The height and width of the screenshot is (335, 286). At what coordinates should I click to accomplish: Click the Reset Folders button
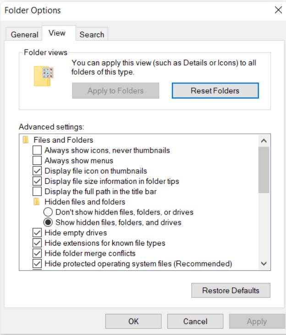tap(215, 91)
